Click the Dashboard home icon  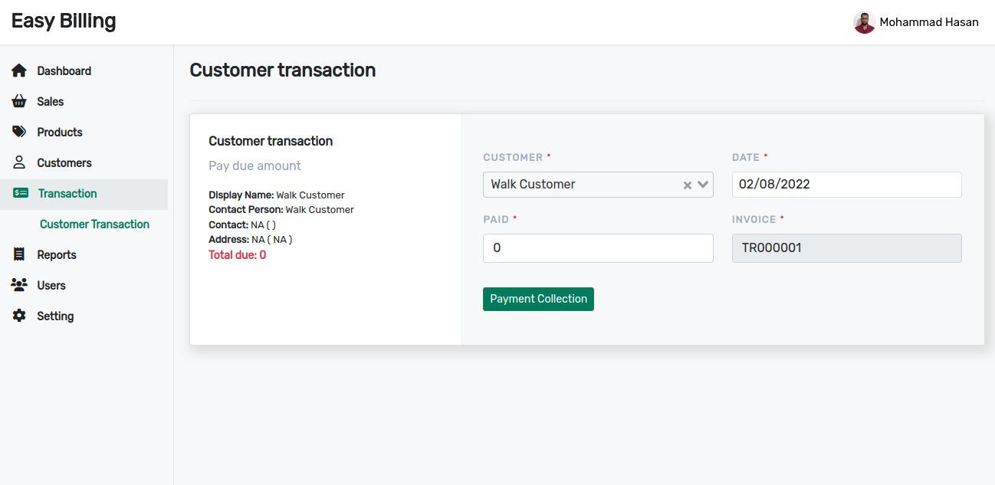point(19,70)
